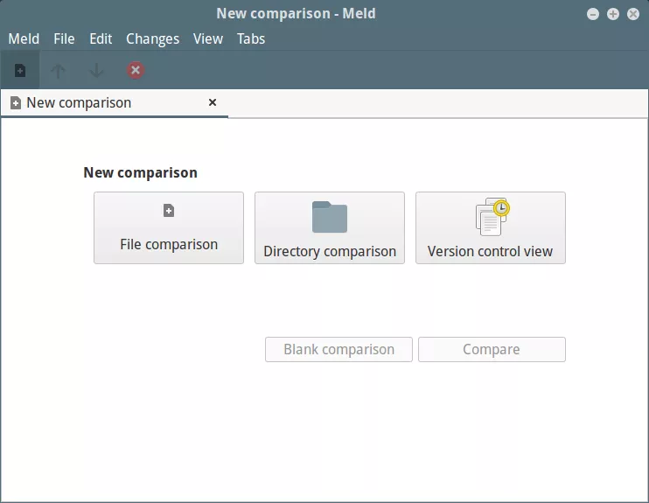The height and width of the screenshot is (503, 649).
Task: Select the New comparison tab
Action: click(79, 103)
